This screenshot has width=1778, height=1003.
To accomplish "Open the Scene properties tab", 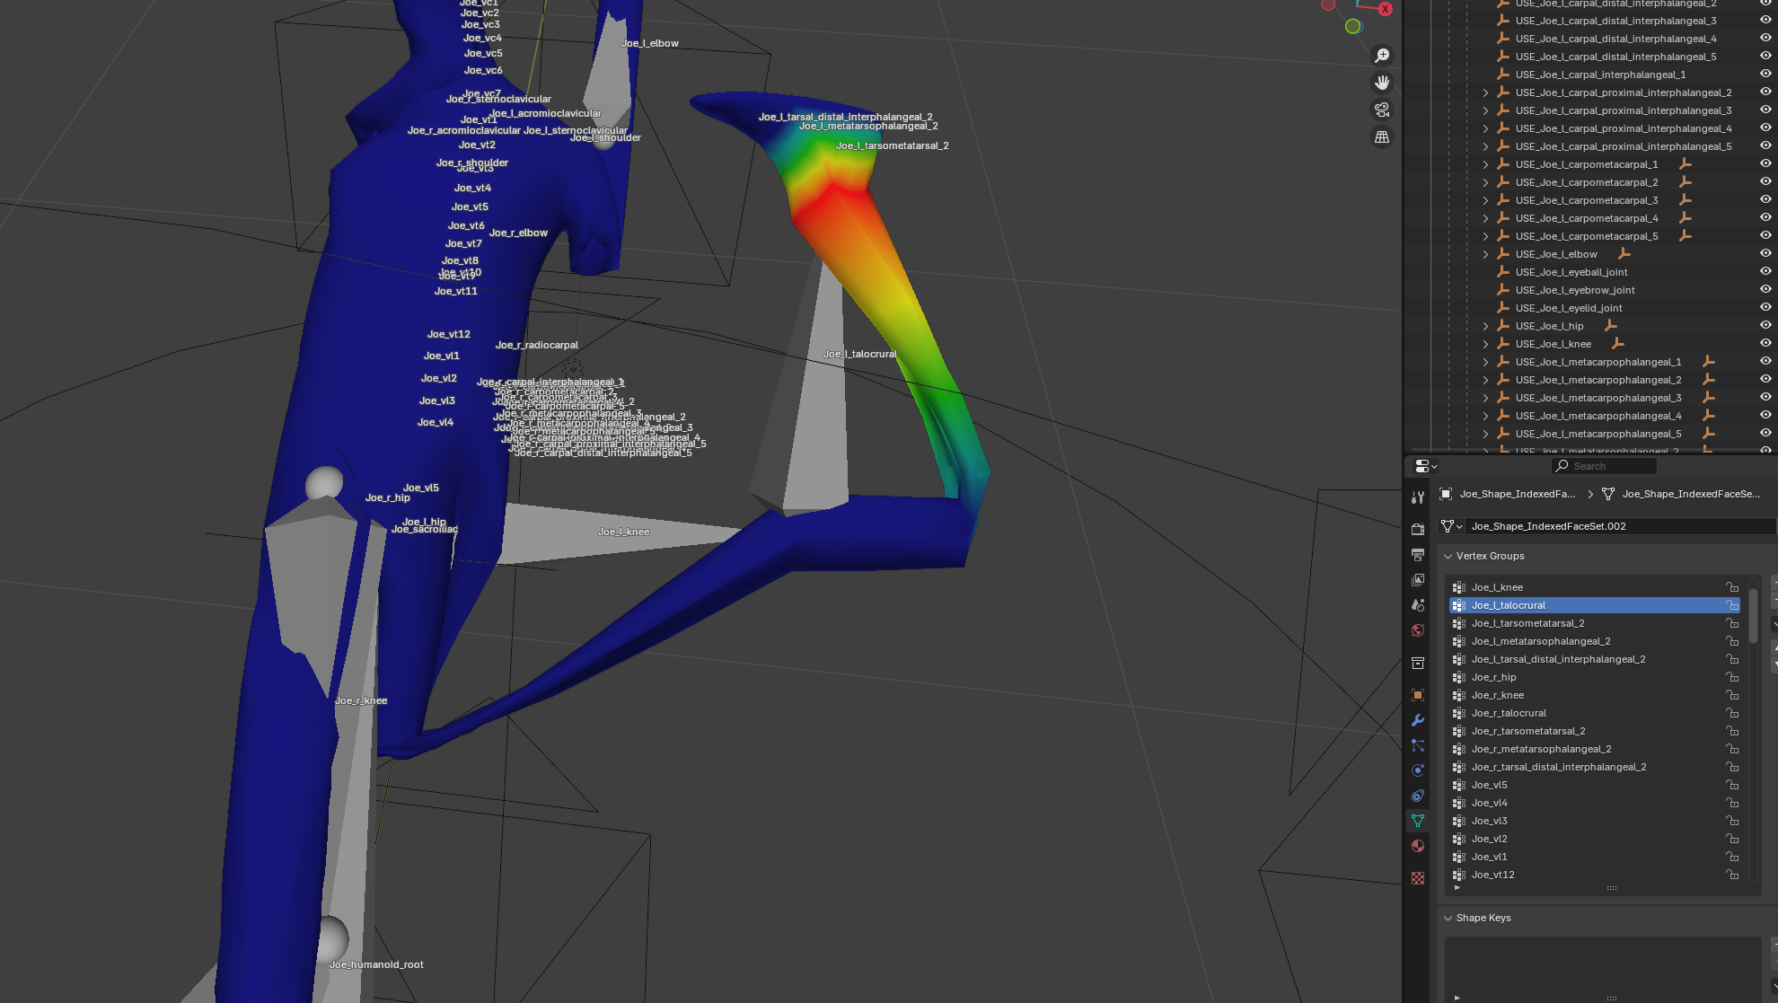I will point(1418,605).
